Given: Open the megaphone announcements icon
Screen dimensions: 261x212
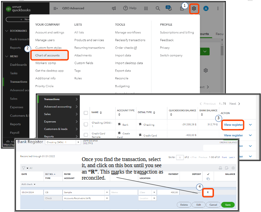Looking at the screenshot, I should coord(114,8).
